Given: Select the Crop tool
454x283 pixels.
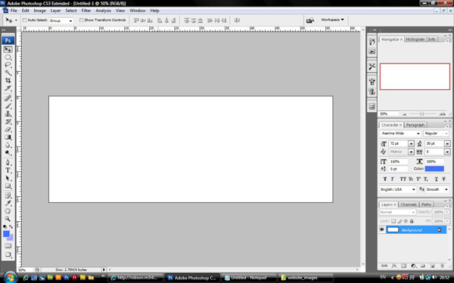Looking at the screenshot, I should coord(8,80).
